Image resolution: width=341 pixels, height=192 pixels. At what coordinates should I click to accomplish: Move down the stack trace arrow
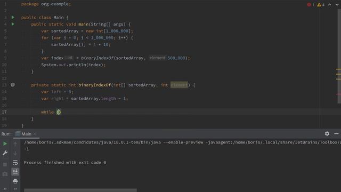click(x=15, y=153)
